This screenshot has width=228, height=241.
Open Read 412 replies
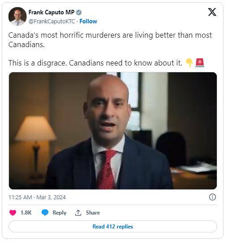click(113, 227)
